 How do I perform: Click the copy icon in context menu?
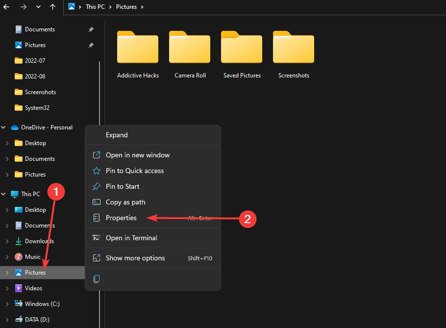click(97, 278)
